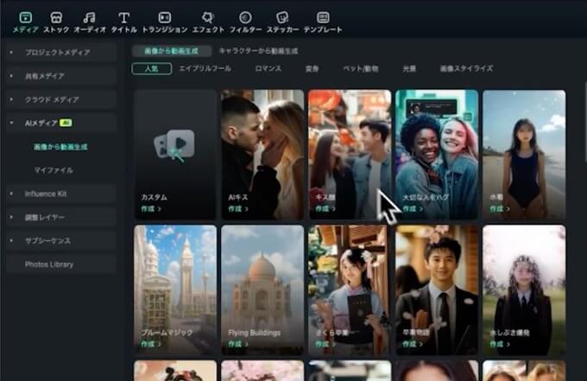Expand the クラウド メディア arrow

pyautogui.click(x=11, y=99)
